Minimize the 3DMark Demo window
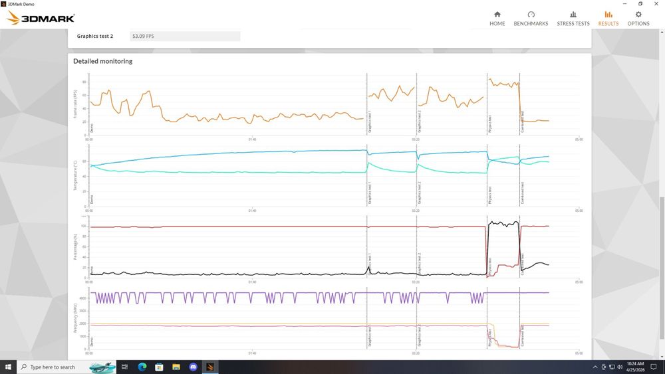The height and width of the screenshot is (374, 665). [624, 4]
